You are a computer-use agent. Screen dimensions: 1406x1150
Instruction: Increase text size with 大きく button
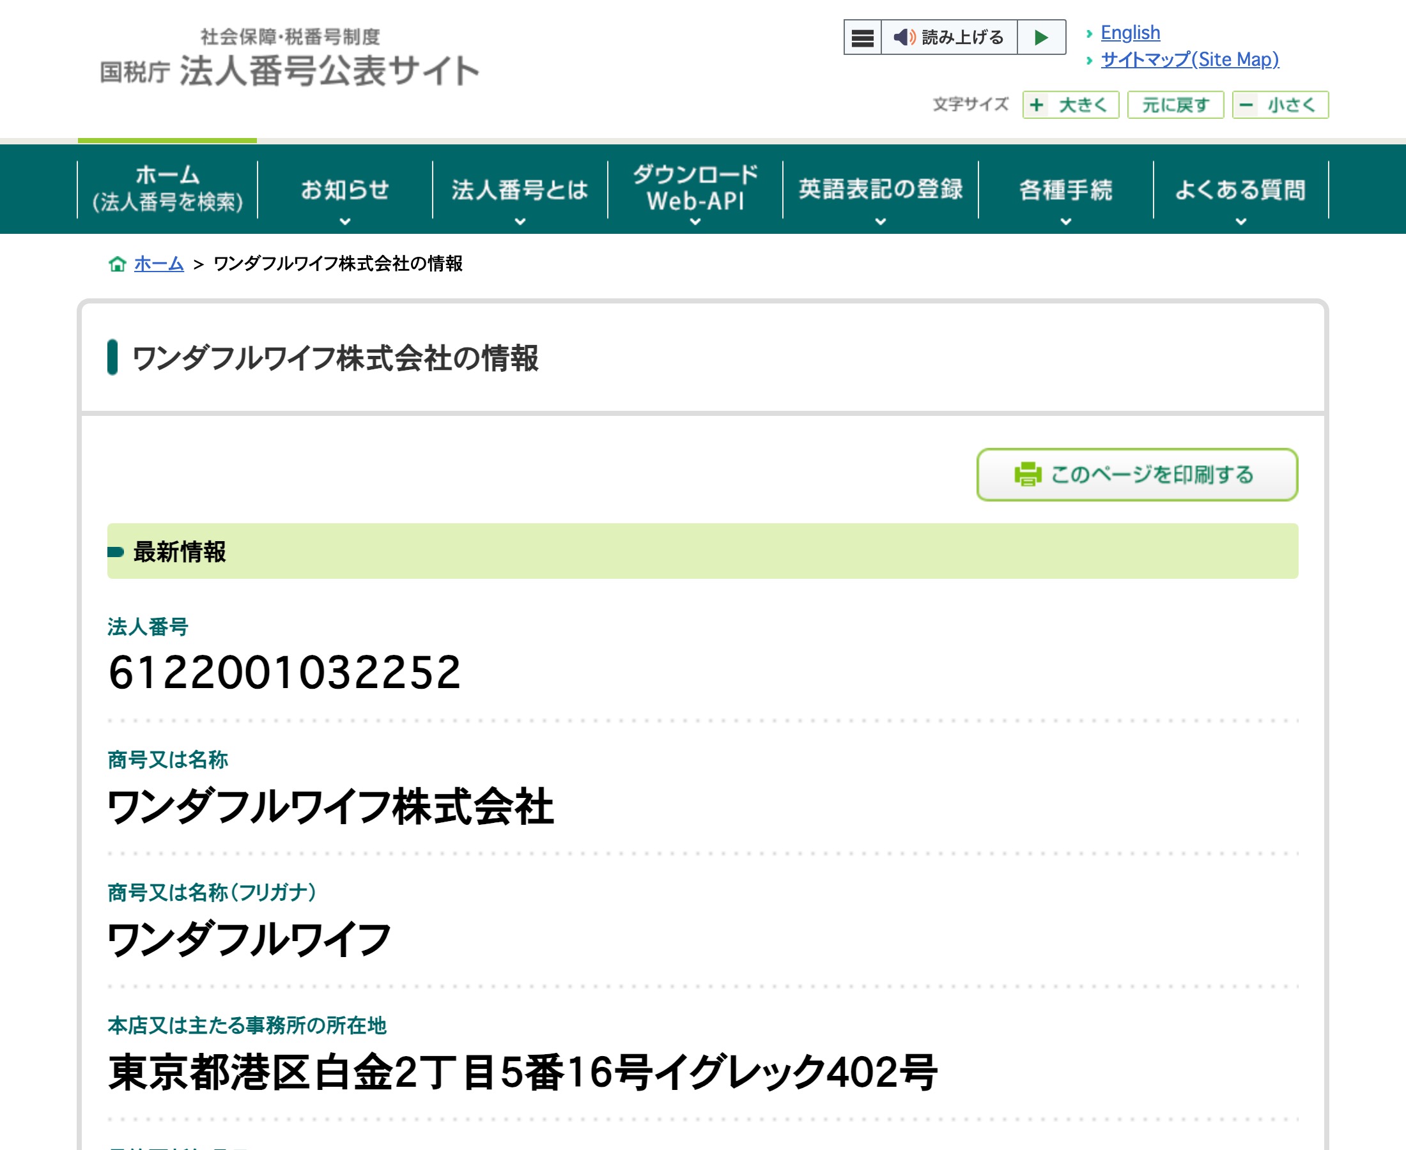tap(1070, 105)
